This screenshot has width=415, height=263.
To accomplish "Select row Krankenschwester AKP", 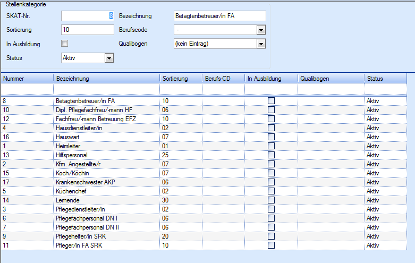I will pos(204,182).
